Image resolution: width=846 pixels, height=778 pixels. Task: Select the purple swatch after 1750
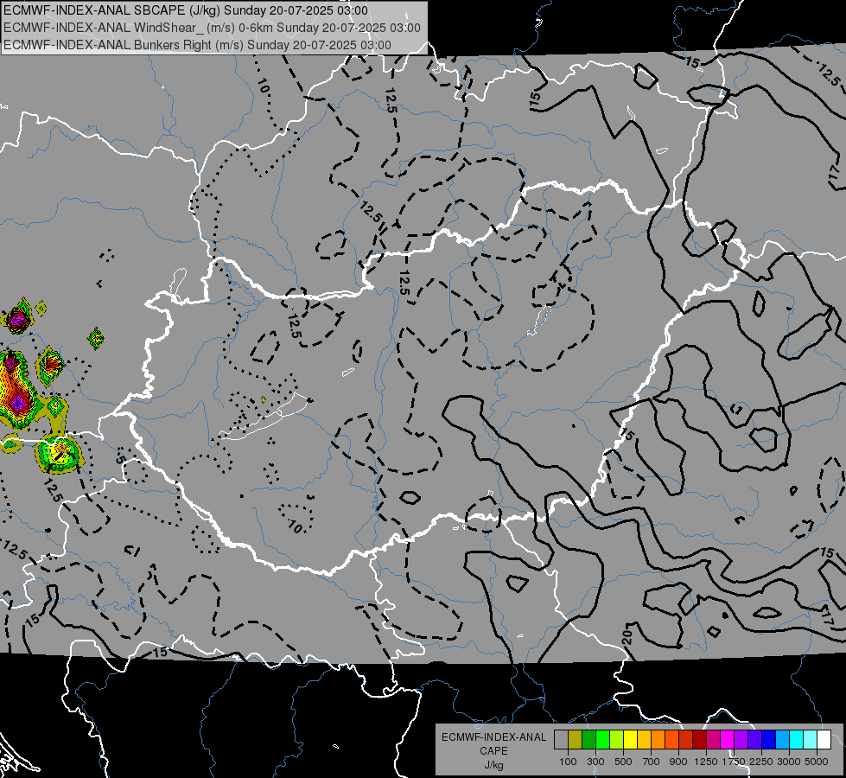[741, 740]
